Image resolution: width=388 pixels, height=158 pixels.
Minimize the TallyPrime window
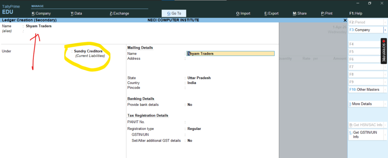point(358,3)
